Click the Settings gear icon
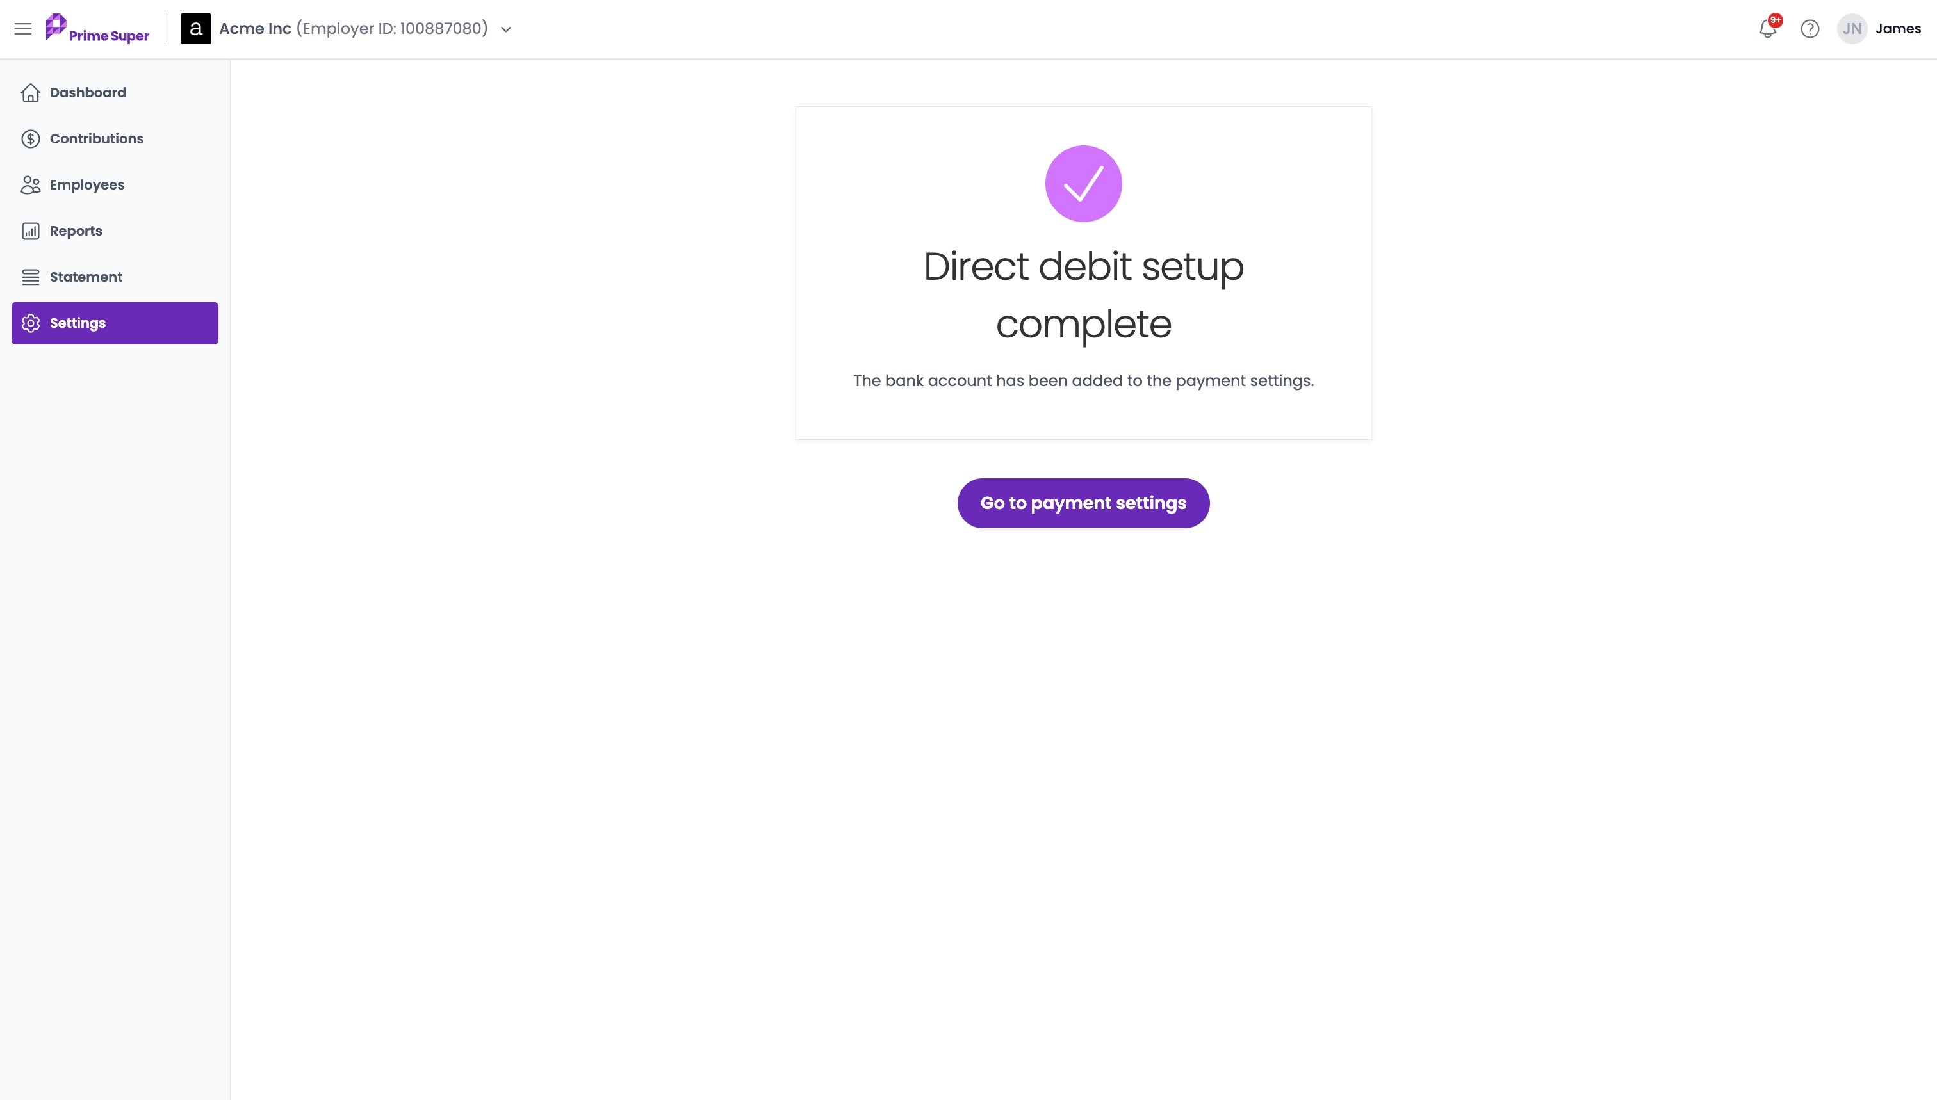Image resolution: width=1937 pixels, height=1100 pixels. pyautogui.click(x=30, y=323)
